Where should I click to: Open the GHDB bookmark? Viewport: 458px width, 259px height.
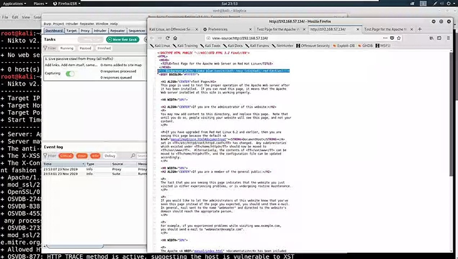click(365, 46)
